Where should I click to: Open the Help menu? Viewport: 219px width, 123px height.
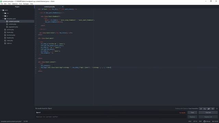31,4
